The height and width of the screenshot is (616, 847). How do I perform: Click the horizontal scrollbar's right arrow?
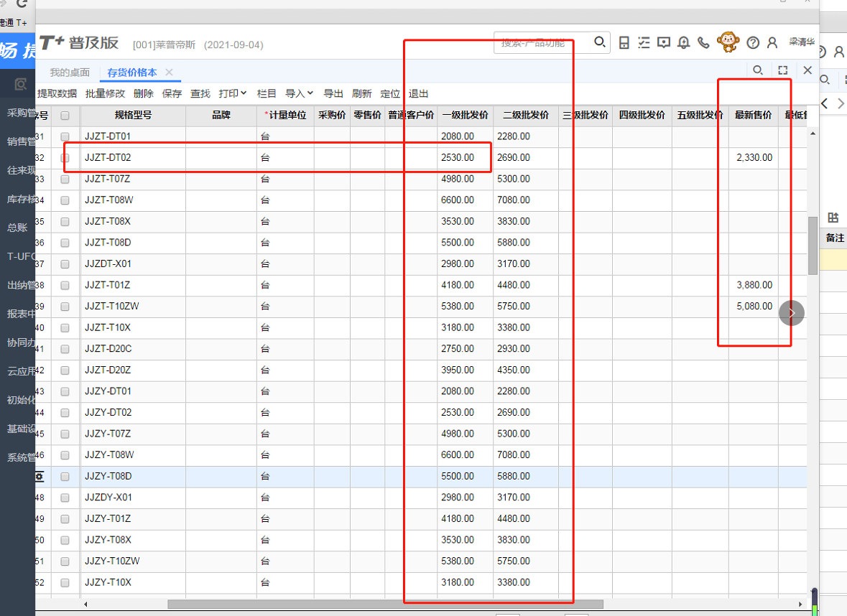click(800, 604)
